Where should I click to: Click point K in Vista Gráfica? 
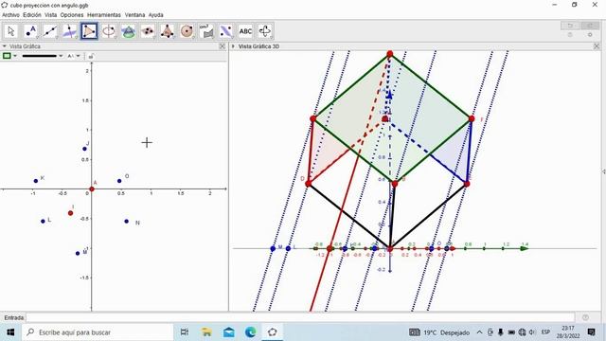(36, 181)
